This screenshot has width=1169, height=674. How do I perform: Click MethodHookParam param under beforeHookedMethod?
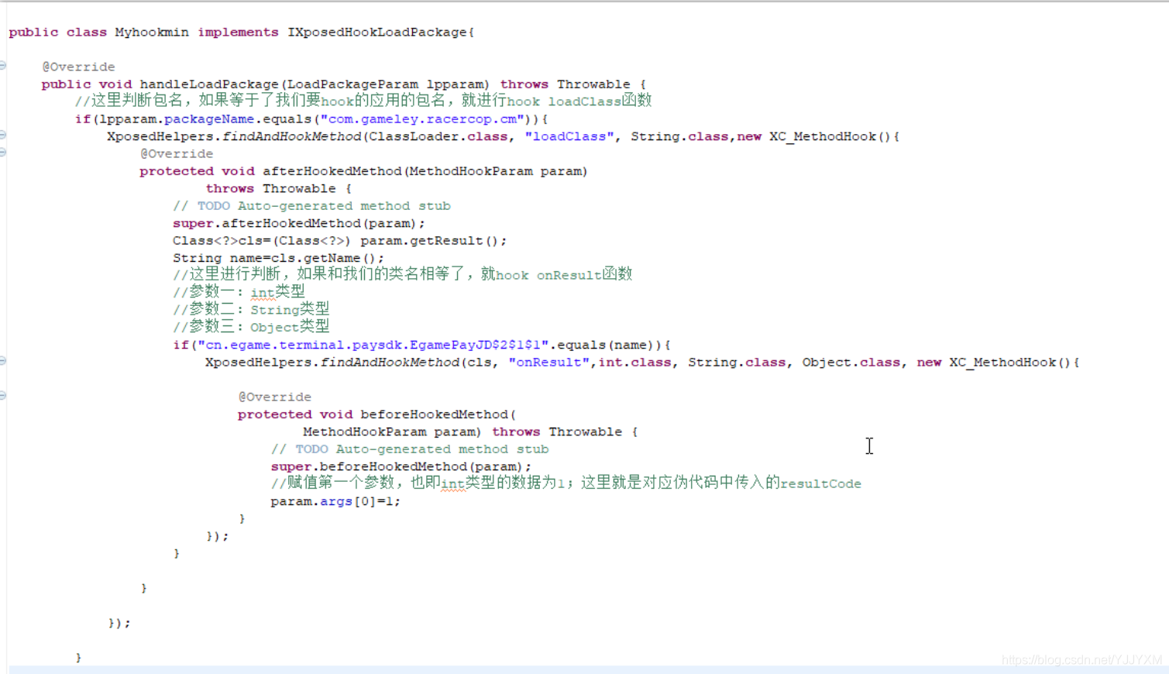[x=392, y=432]
